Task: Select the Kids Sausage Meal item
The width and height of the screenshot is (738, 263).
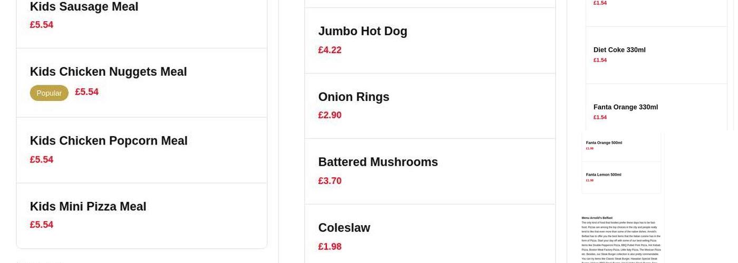Action: click(x=84, y=7)
